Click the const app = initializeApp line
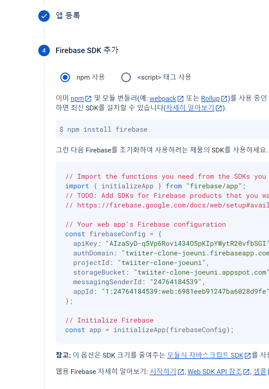Image resolution: width=269 pixels, height=389 pixels. pyautogui.click(x=150, y=330)
